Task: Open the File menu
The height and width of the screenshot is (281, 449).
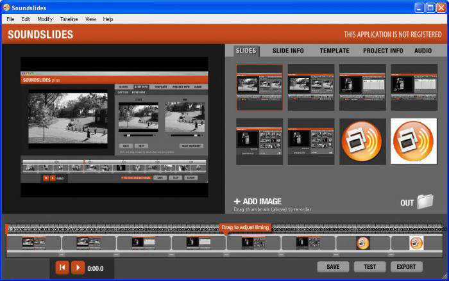Action: click(10, 19)
